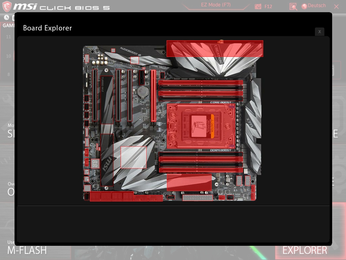Select the short black PCIe x1 slot
This screenshot has height=260, width=346.
(x=142, y=77)
